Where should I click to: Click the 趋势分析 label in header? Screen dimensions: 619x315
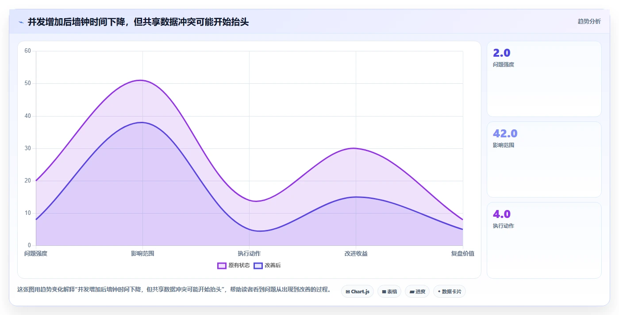click(589, 21)
